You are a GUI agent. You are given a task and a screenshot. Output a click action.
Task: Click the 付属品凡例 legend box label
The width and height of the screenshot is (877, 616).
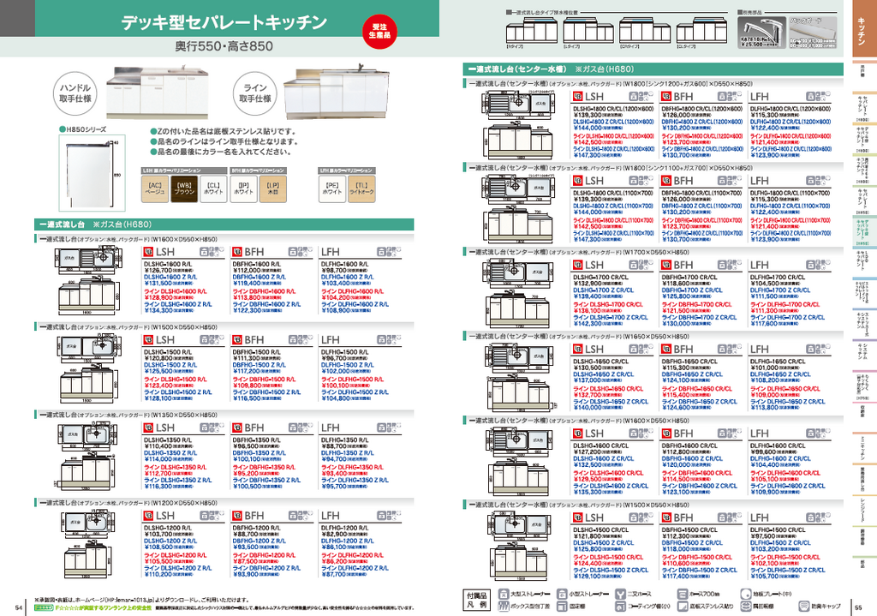point(477,601)
